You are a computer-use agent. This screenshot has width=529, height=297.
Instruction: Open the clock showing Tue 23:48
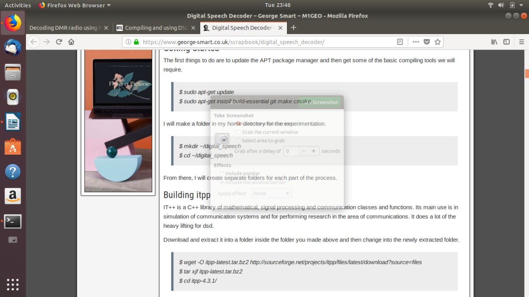click(x=278, y=5)
